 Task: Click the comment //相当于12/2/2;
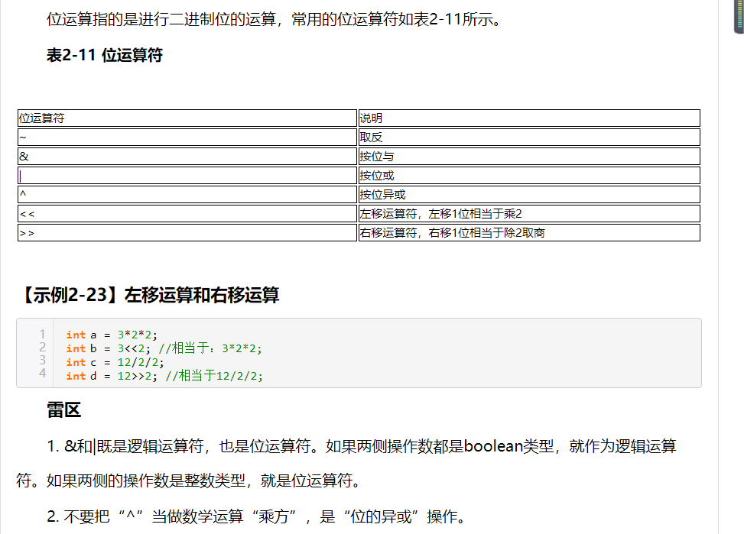coord(214,376)
